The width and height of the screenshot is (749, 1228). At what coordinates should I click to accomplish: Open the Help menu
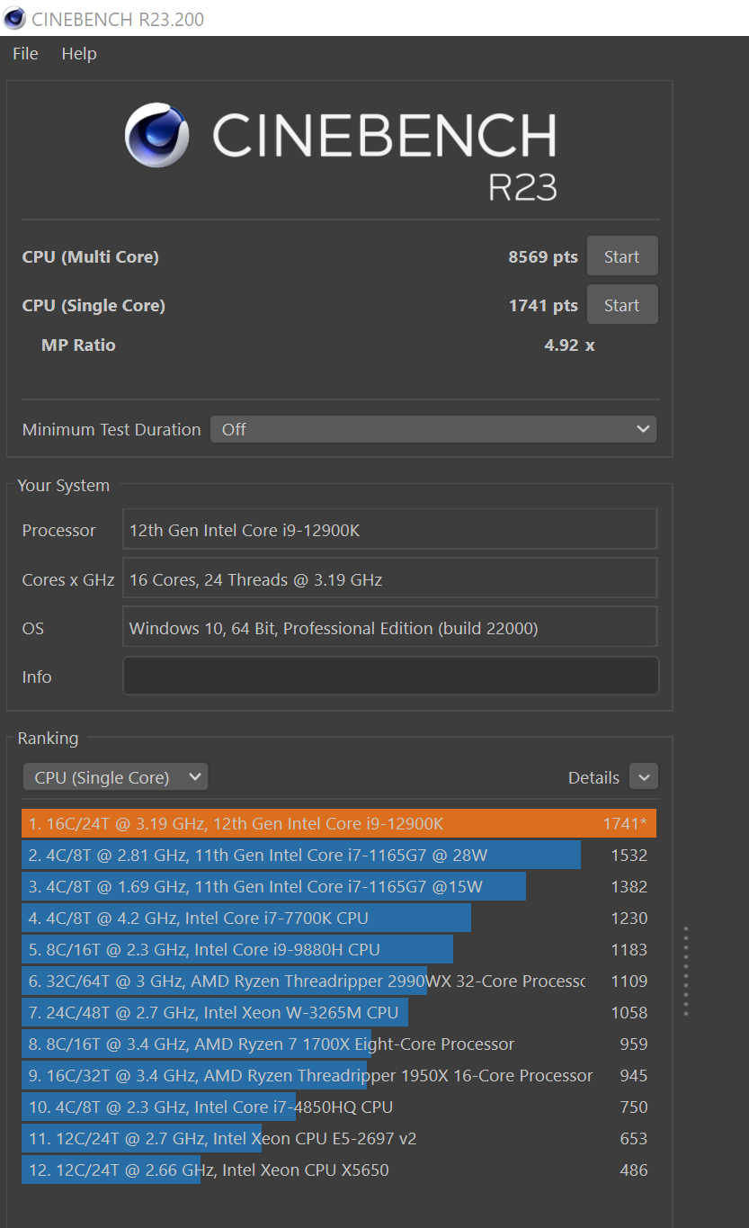(79, 54)
